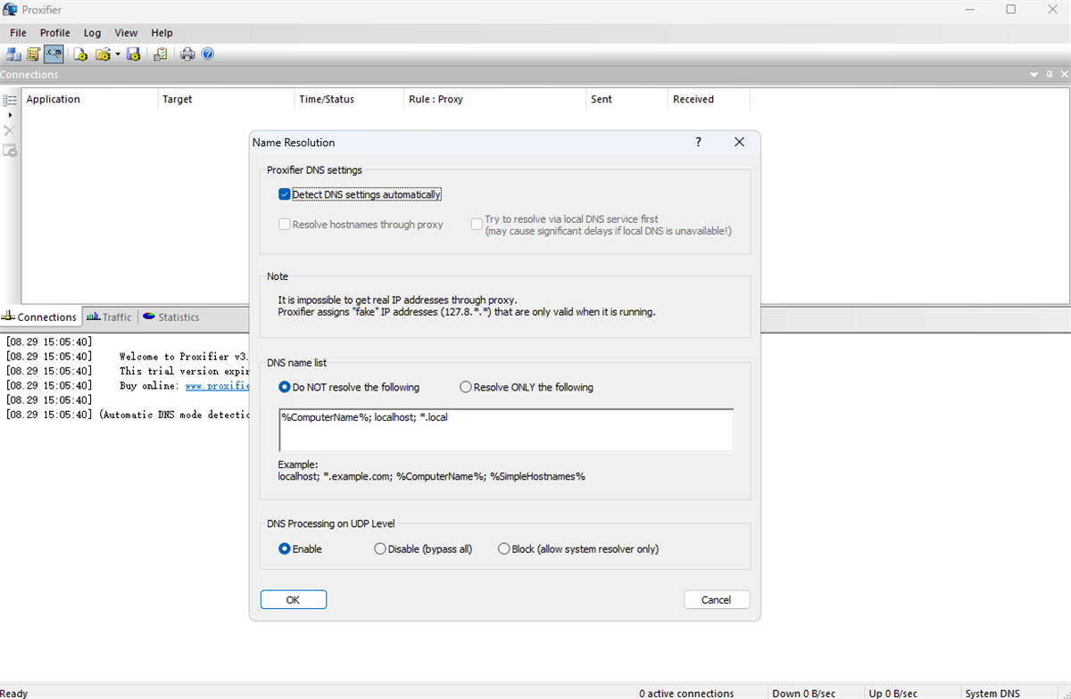The height and width of the screenshot is (699, 1071).
Task: Toggle Try to resolve via local DNS first
Action: [x=477, y=225]
